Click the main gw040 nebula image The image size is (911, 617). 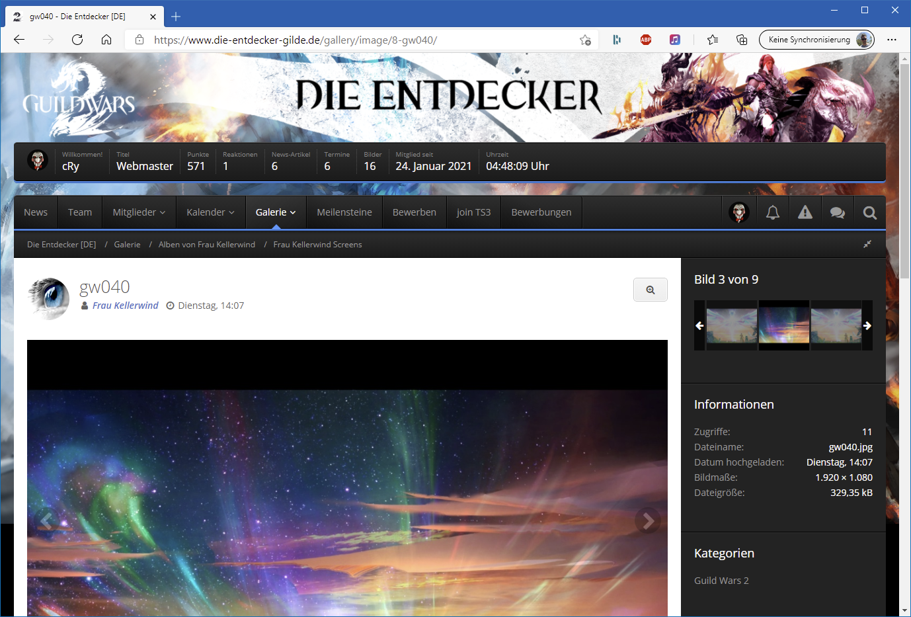point(347,479)
